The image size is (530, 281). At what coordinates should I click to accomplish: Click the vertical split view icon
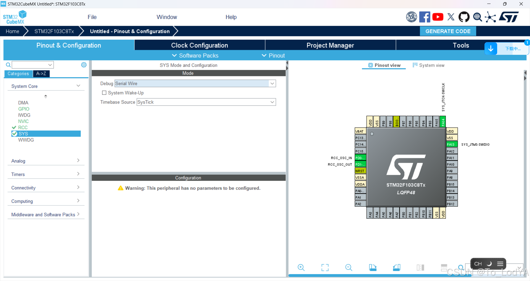[x=420, y=268]
